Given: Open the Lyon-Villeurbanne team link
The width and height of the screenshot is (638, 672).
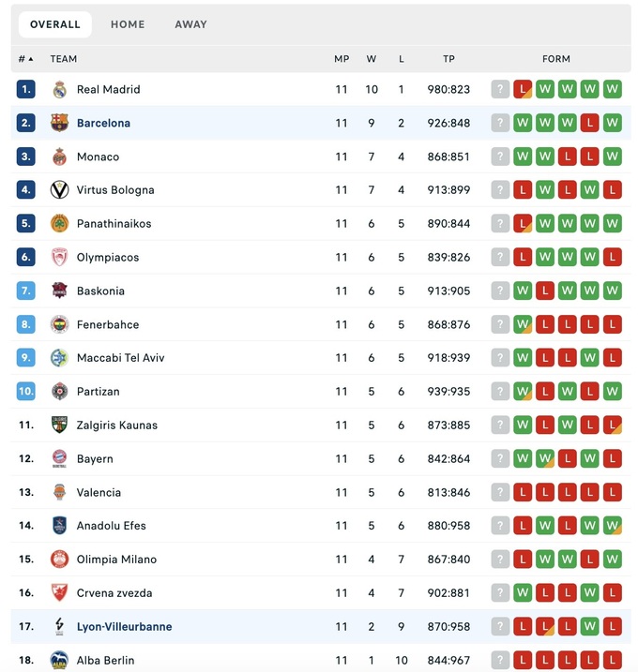Looking at the screenshot, I should tap(124, 627).
